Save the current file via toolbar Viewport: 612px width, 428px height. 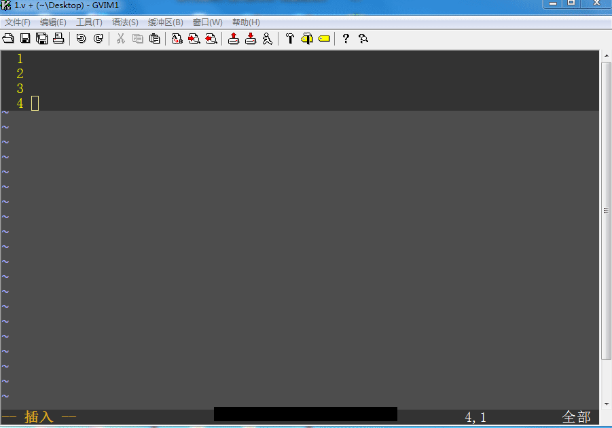point(24,38)
